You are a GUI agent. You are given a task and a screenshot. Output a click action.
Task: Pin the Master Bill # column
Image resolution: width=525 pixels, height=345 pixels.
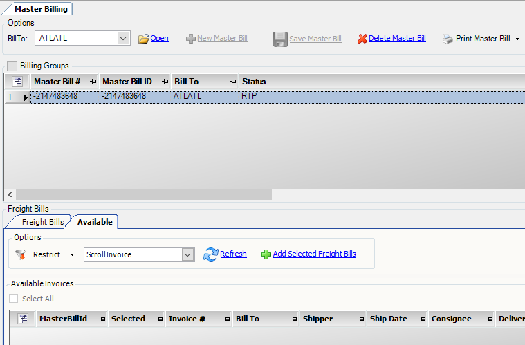pyautogui.click(x=93, y=82)
